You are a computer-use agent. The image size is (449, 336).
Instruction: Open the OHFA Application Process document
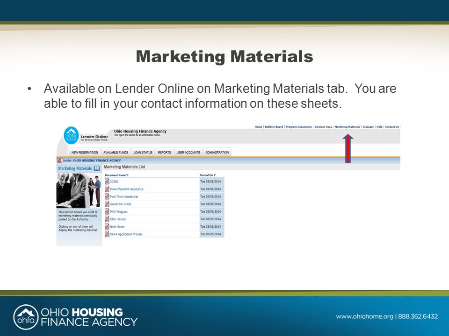coord(126,234)
